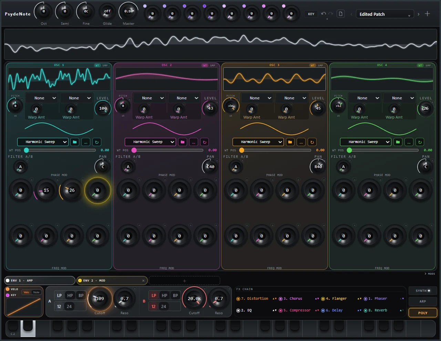The height and width of the screenshot is (341, 441).
Task: Move Compressor effect order with its arrows
Action: 317,310
